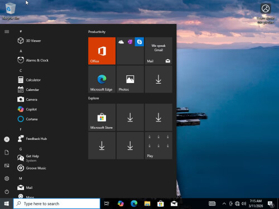Image resolution: width=279 pixels, height=209 pixels.
Task: Launch Feedback Hub
Action: pos(48,139)
